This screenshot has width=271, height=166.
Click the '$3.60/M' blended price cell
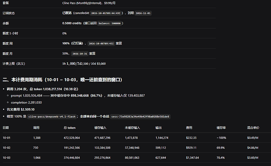coord(253,158)
